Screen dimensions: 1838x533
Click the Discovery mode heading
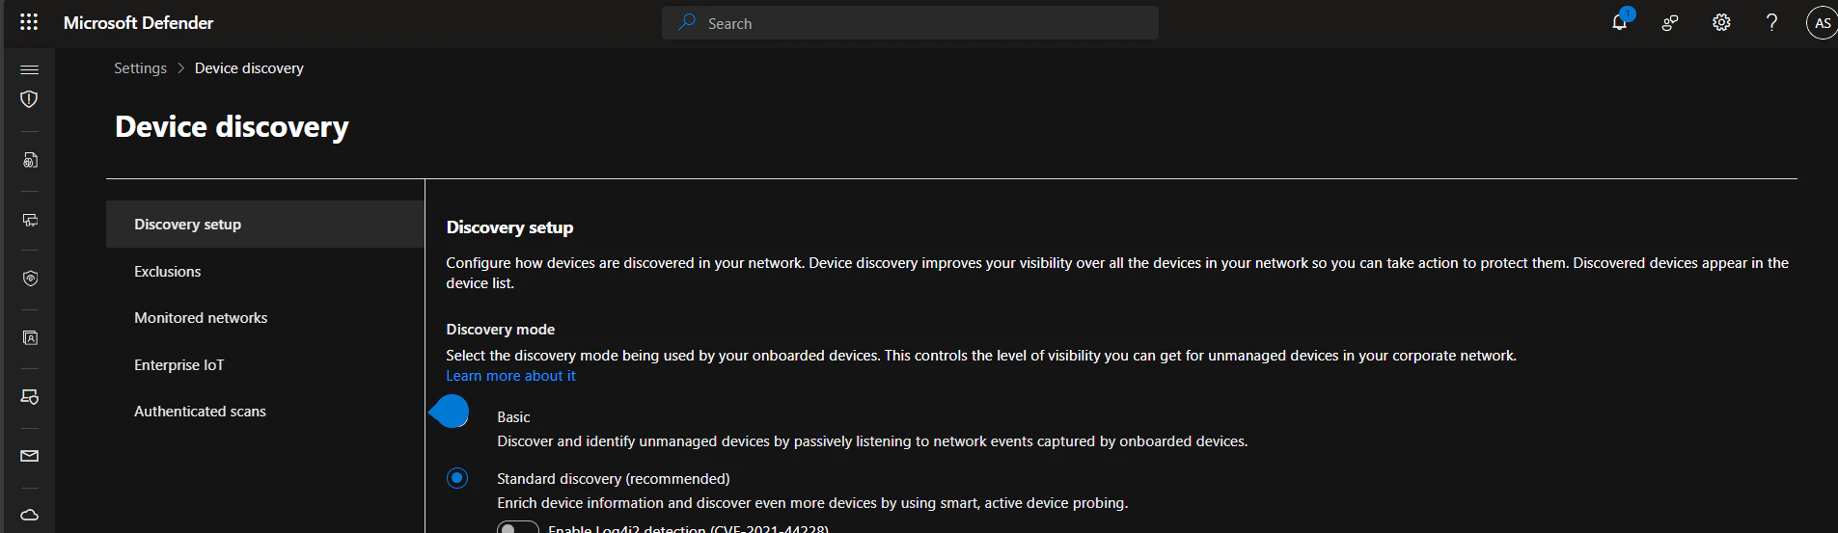pyautogui.click(x=500, y=330)
